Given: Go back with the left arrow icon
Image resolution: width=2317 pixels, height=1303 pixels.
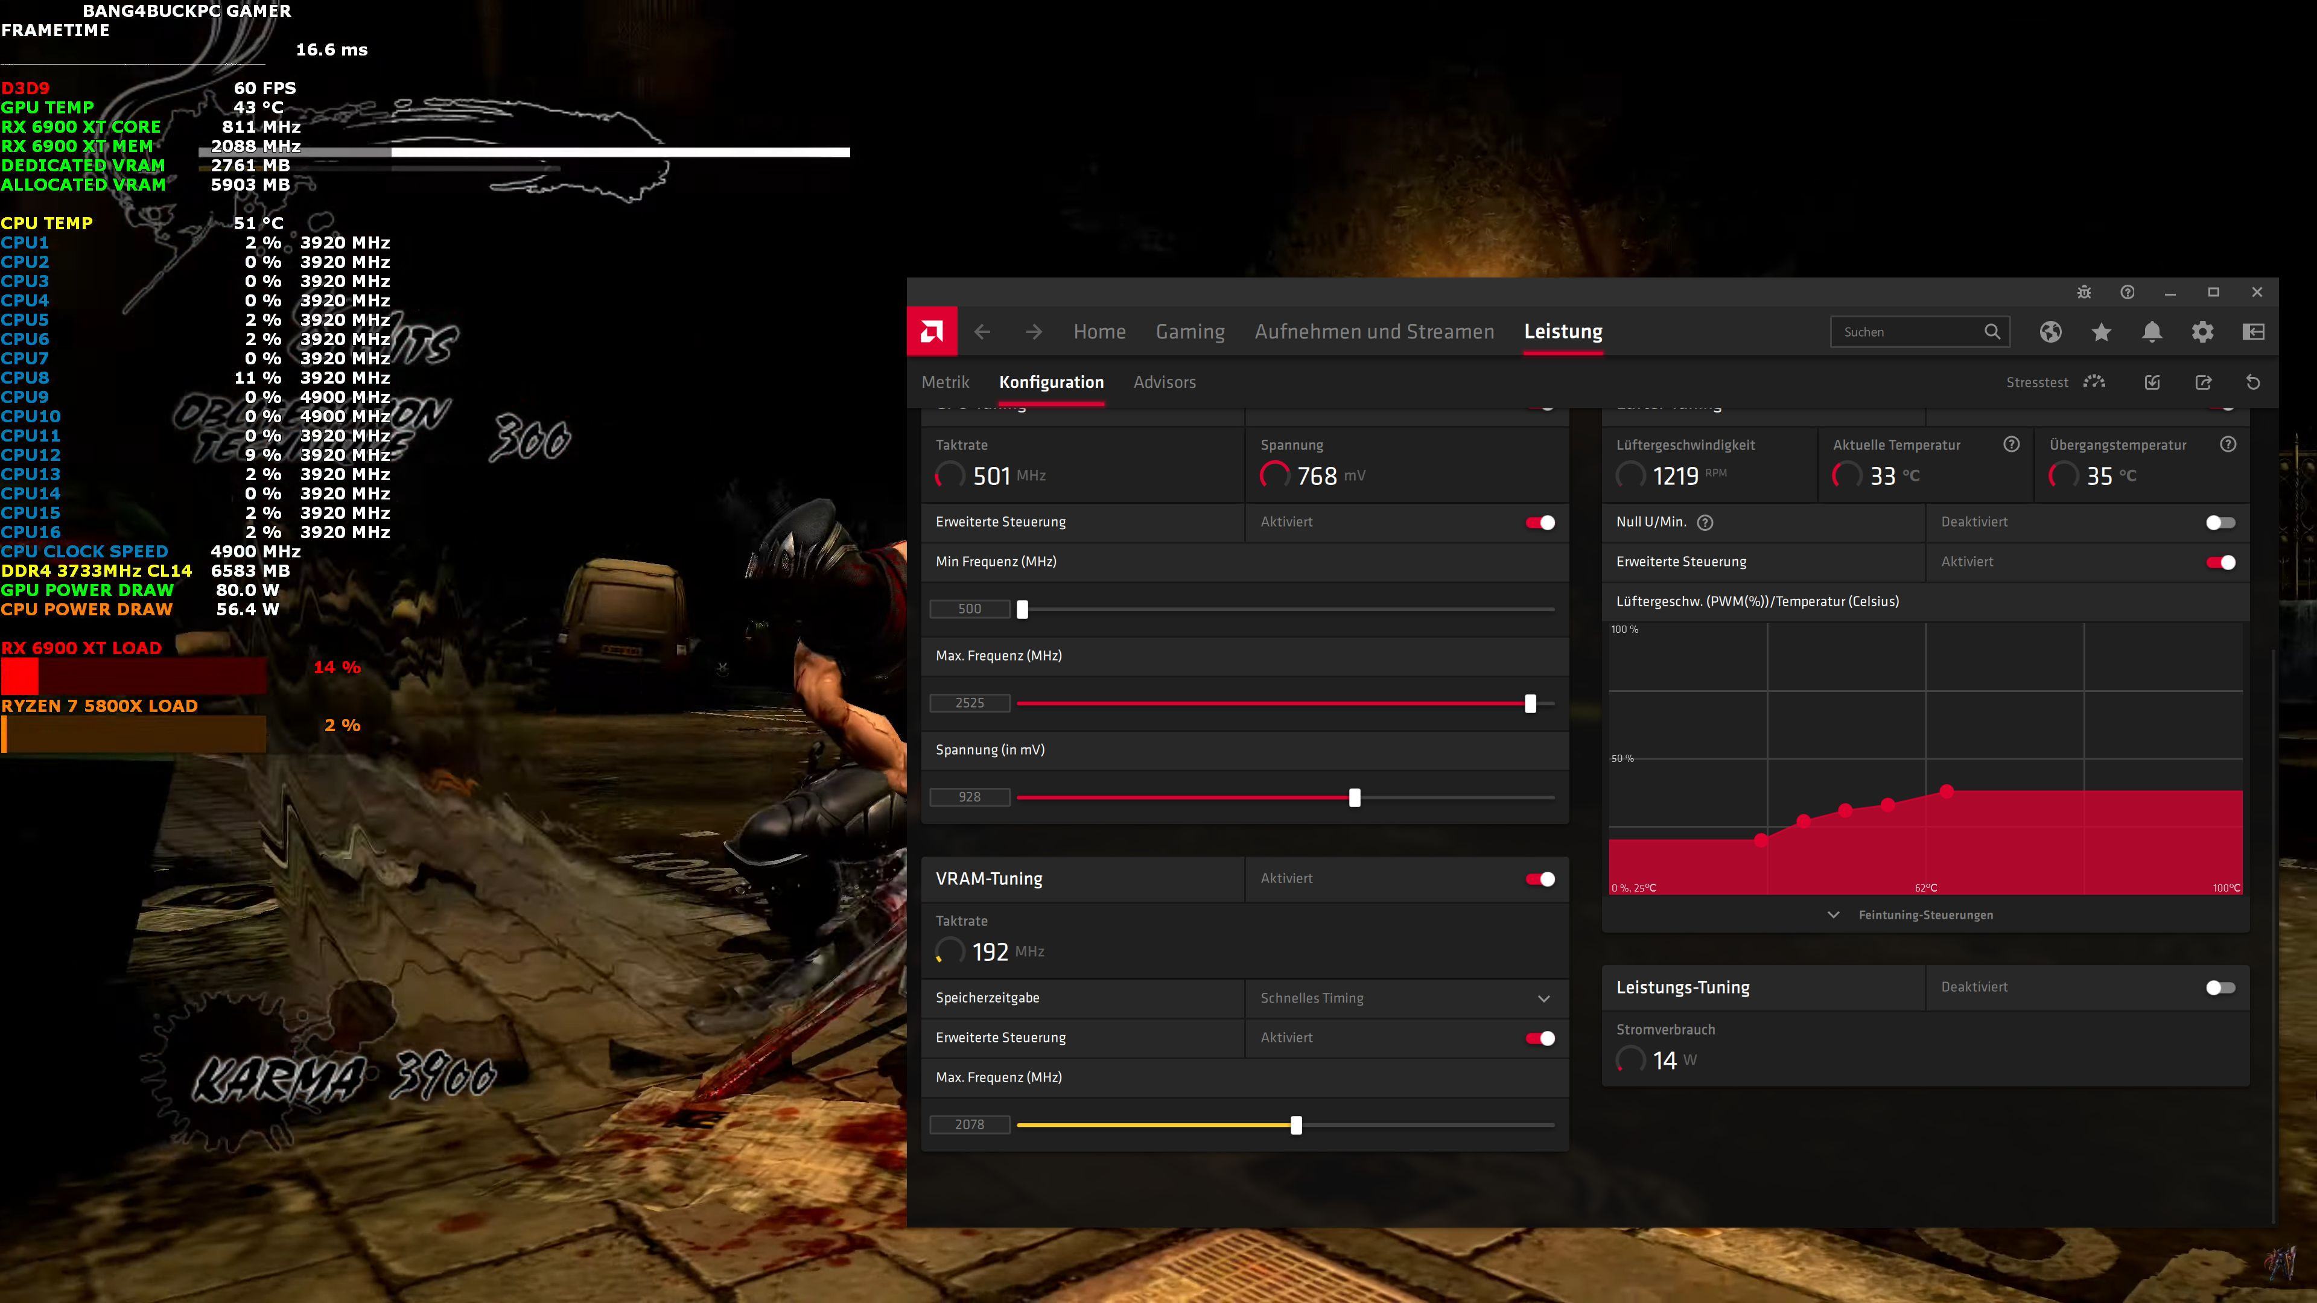Looking at the screenshot, I should (x=982, y=332).
